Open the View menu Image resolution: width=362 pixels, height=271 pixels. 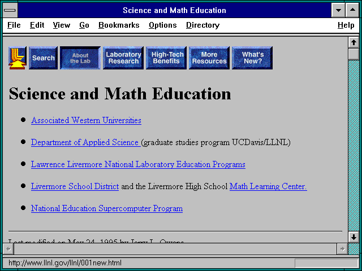pyautogui.click(x=62, y=25)
